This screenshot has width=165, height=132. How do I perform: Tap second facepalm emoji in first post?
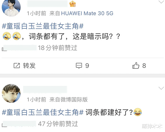[x=16, y=36]
